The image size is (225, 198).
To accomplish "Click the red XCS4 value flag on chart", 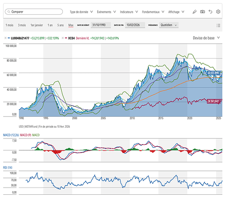I will click(x=213, y=101).
